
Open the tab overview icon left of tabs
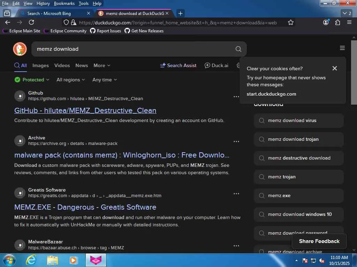(x=7, y=14)
